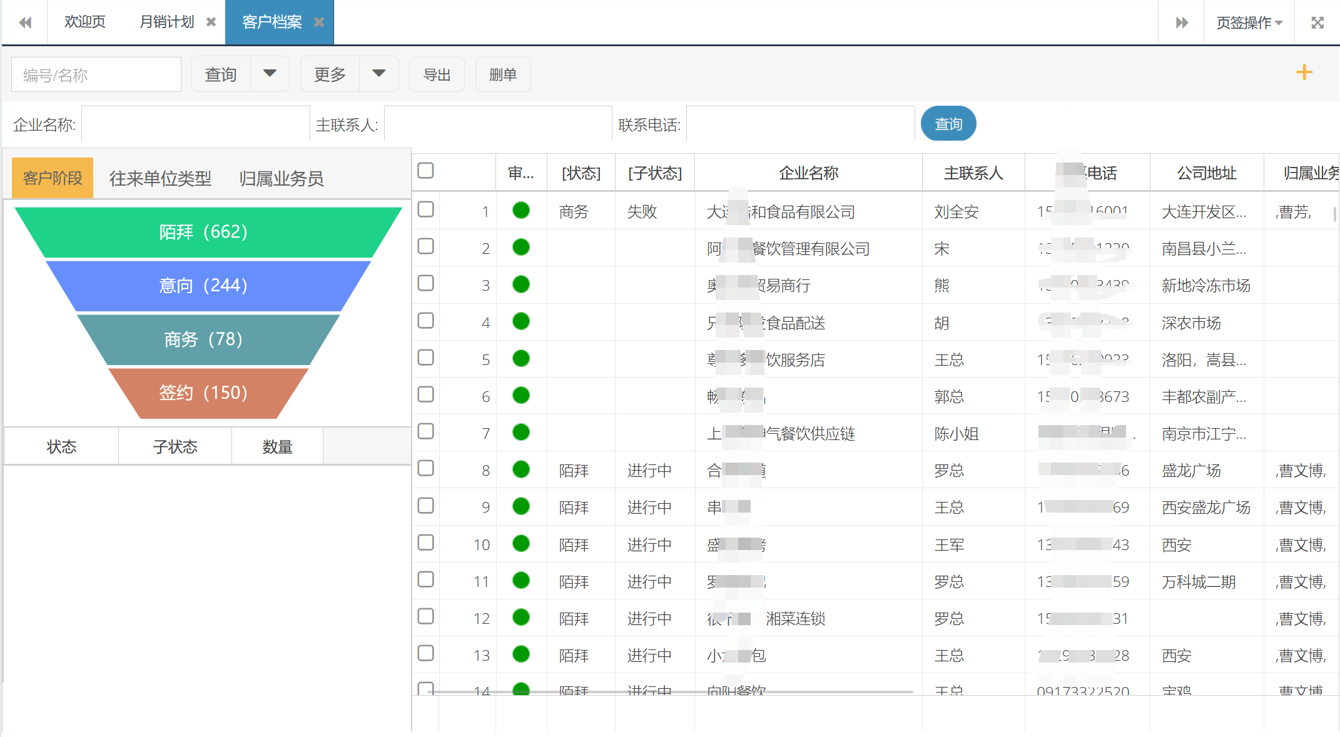Close the 客户档案 tab

click(319, 23)
